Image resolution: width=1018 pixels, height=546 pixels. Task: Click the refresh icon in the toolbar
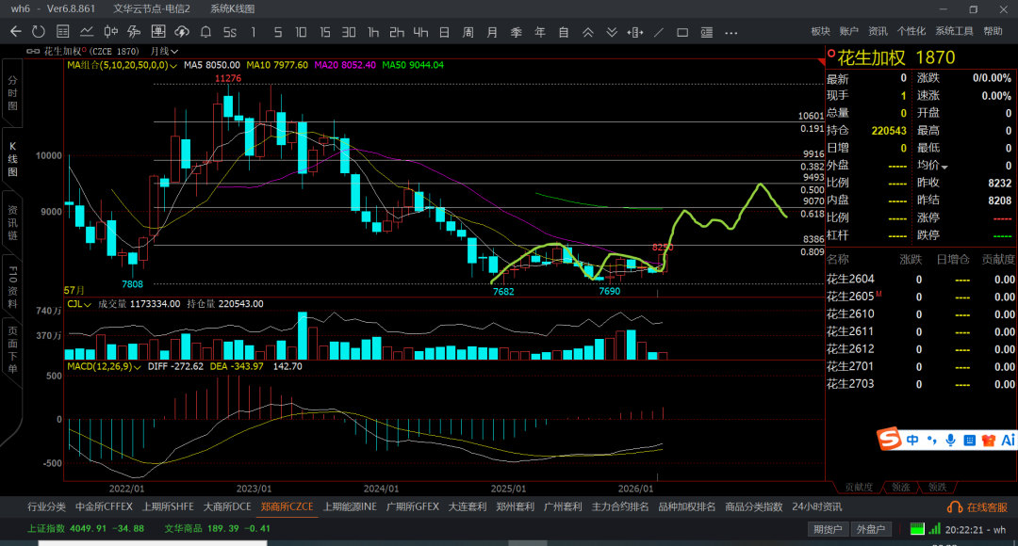tap(39, 31)
